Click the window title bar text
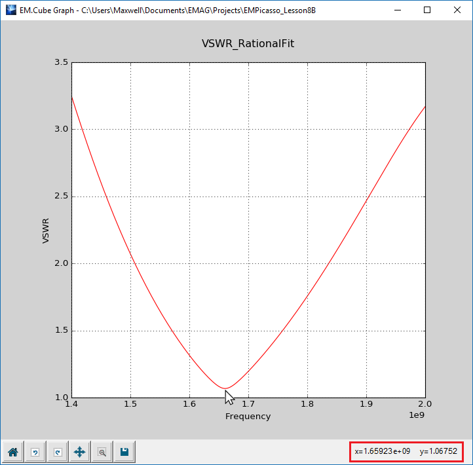Viewport: 473px width, 465px height. click(168, 10)
